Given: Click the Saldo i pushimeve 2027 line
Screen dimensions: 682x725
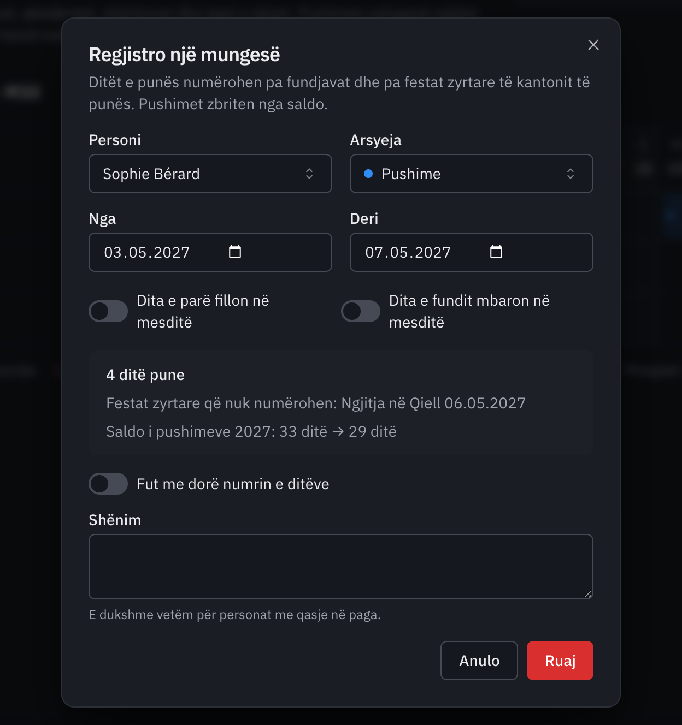Looking at the screenshot, I should (x=251, y=432).
